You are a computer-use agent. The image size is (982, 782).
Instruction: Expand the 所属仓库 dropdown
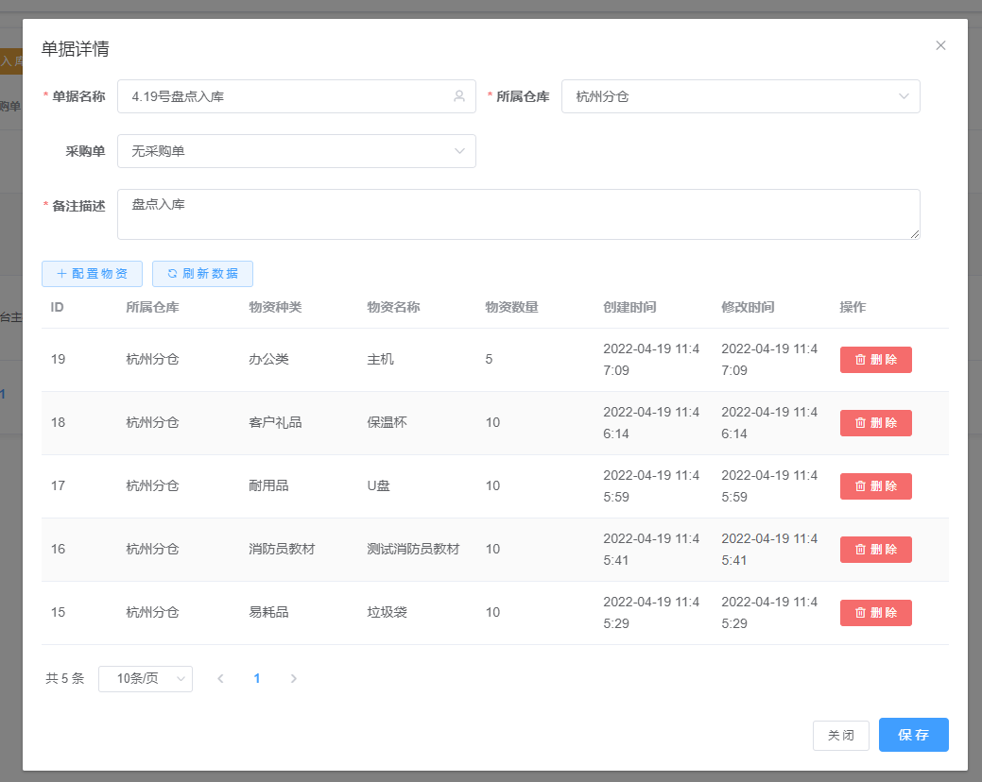pos(740,96)
